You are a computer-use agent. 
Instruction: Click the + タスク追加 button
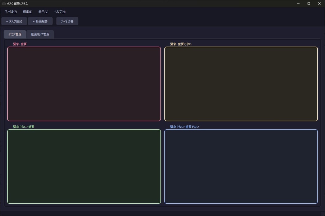click(14, 21)
